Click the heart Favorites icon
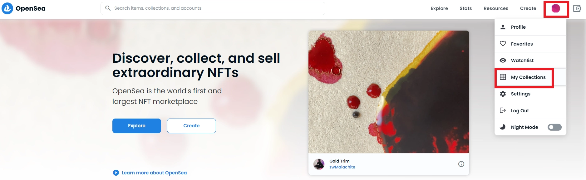The width and height of the screenshot is (586, 180). pyautogui.click(x=503, y=44)
